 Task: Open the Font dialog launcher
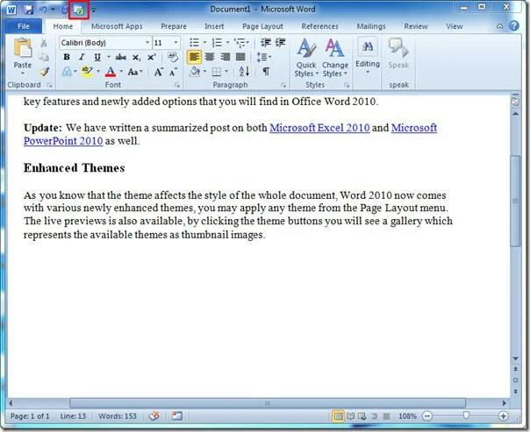(x=176, y=85)
